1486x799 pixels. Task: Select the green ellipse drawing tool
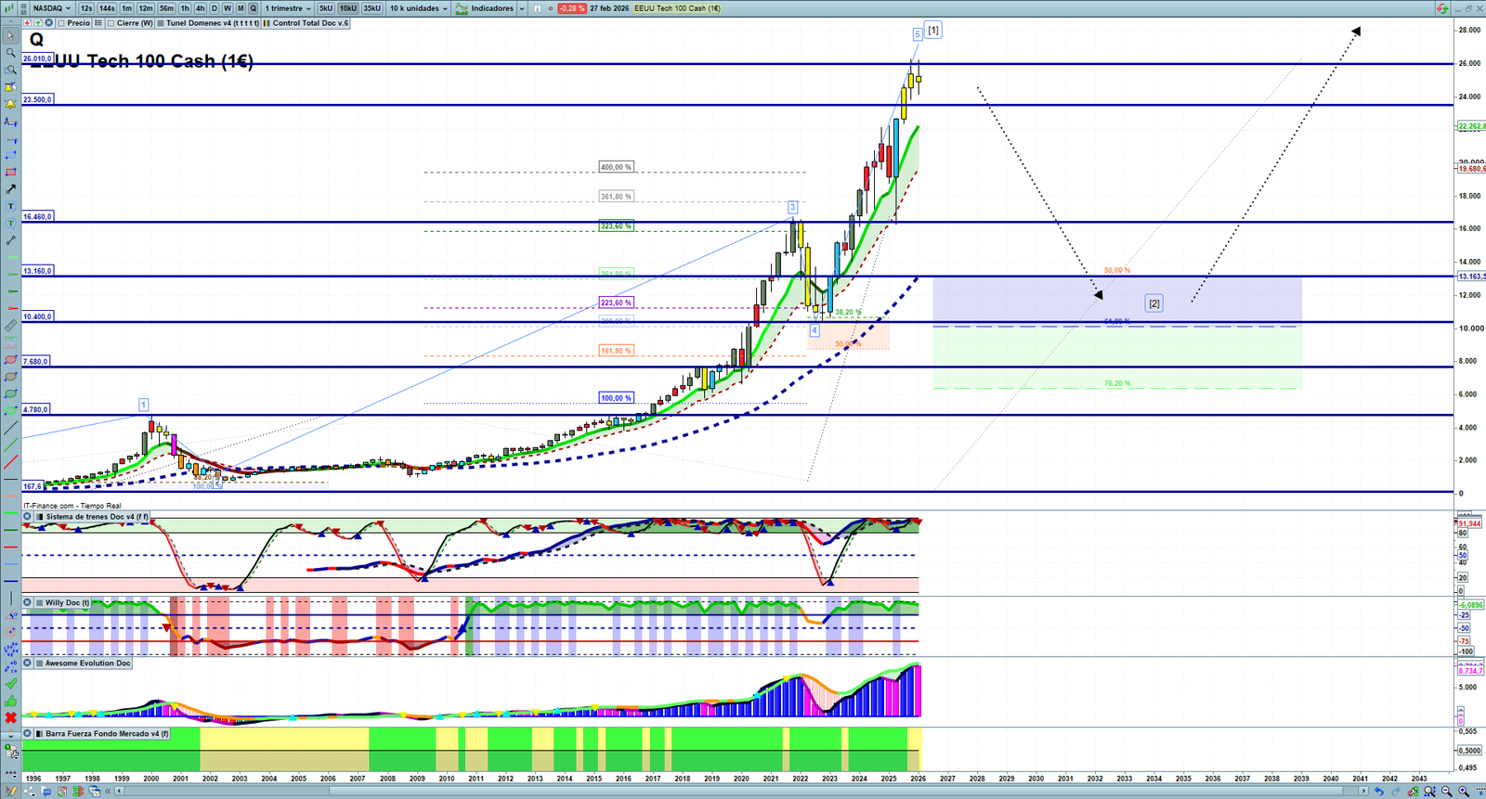[11, 393]
